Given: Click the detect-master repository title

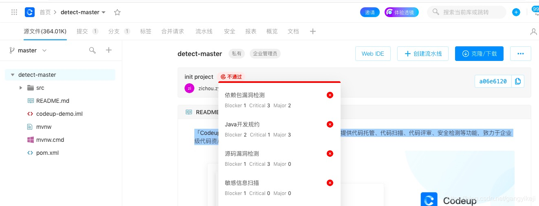Looking at the screenshot, I should click(200, 54).
